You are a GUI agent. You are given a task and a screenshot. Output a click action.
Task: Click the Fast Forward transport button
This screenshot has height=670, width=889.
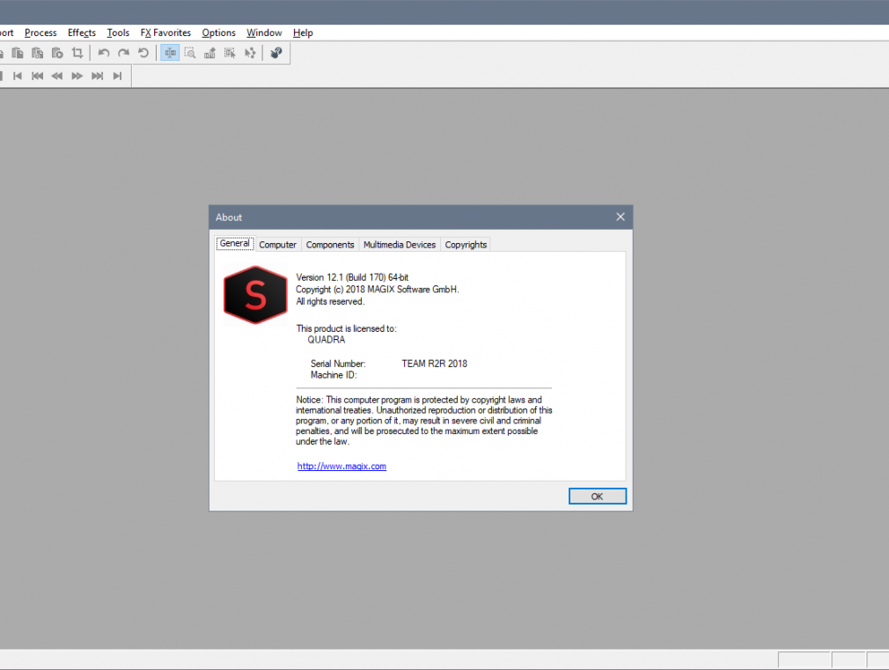coord(77,76)
